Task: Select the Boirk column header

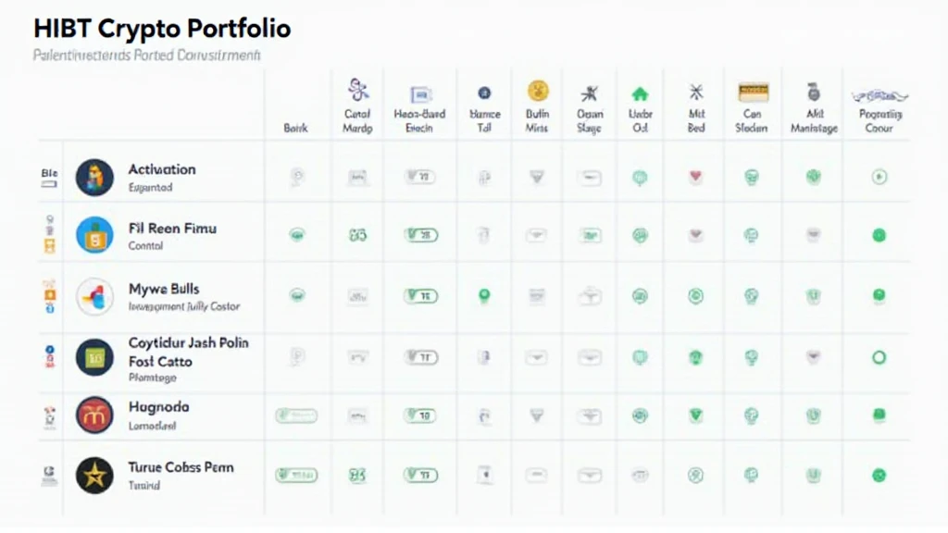Action: [295, 128]
